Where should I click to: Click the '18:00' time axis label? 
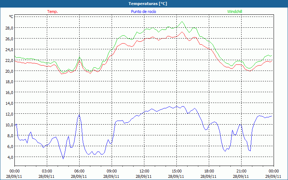coord(209,171)
